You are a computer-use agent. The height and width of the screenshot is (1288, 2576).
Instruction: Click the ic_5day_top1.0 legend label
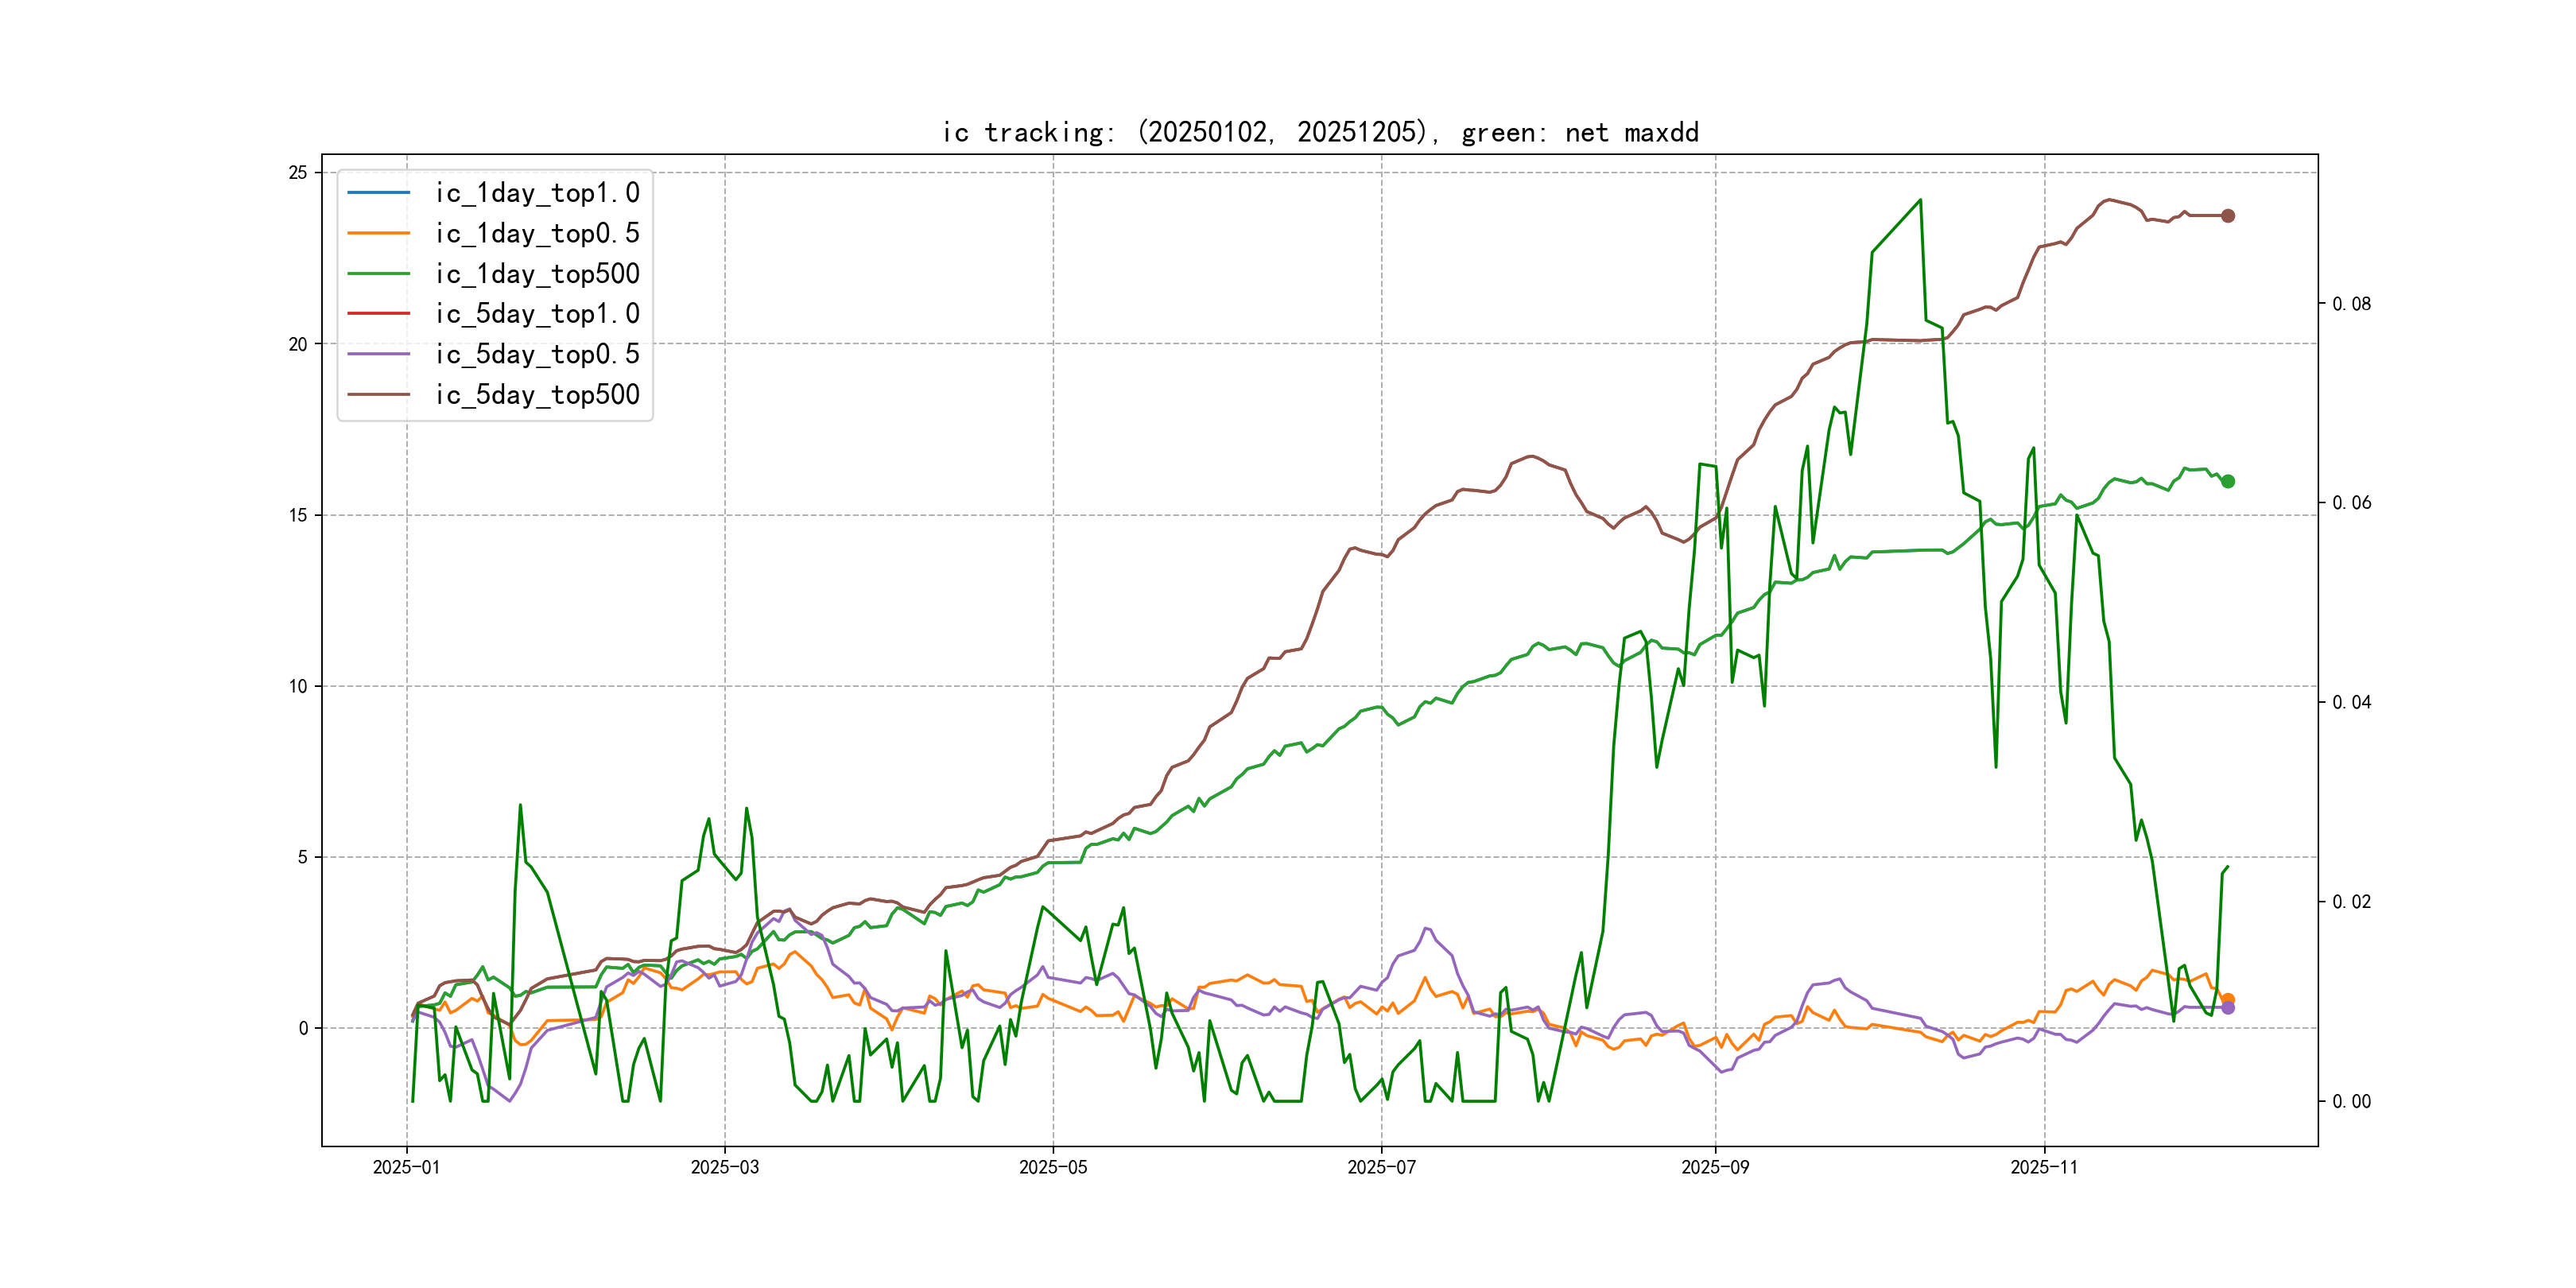537,314
